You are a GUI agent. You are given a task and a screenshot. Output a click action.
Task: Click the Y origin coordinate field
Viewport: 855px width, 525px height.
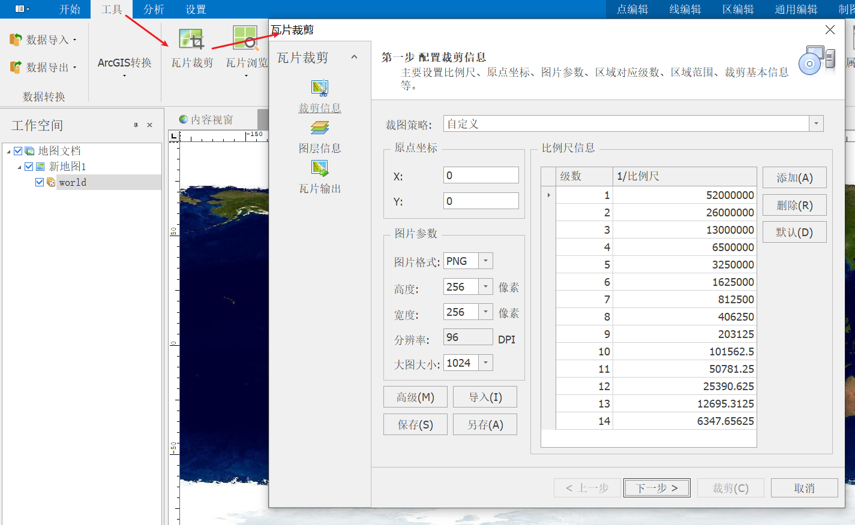click(x=481, y=201)
